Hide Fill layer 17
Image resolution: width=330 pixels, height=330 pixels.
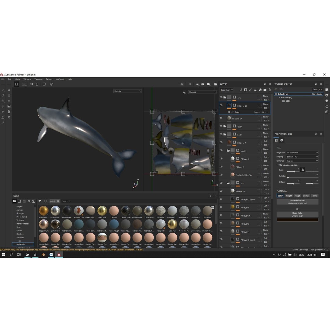221,118
